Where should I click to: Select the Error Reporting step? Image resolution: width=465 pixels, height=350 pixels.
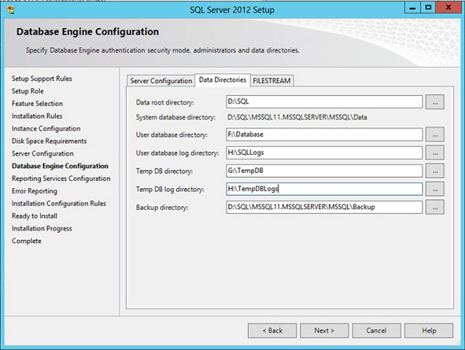point(34,191)
